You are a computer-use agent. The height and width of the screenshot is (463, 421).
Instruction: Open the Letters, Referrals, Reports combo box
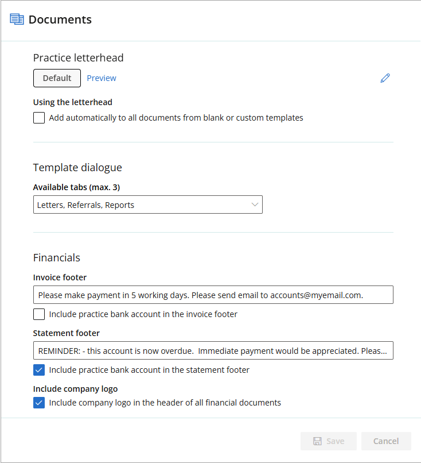tap(148, 205)
